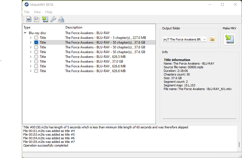The image size is (242, 158).
Task: Expand the fourth title row
Action: pyautogui.click(x=30, y=52)
